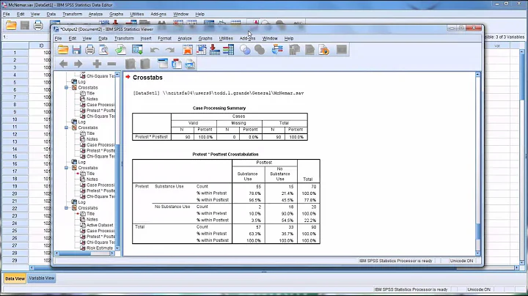Click the count cell showing 55
528x296 pixels.
tap(249, 186)
